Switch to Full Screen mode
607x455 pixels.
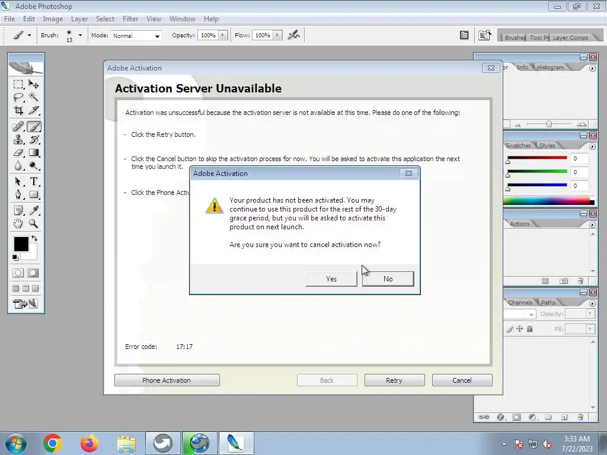tap(35, 289)
